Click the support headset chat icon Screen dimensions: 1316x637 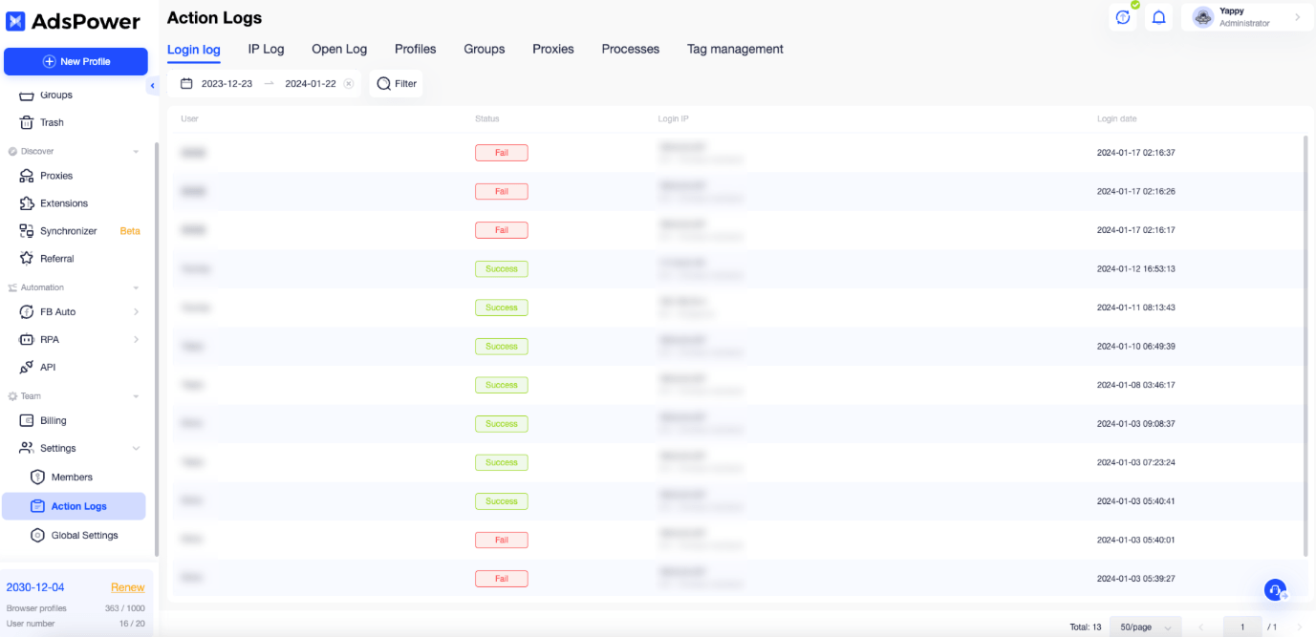[x=1275, y=590]
